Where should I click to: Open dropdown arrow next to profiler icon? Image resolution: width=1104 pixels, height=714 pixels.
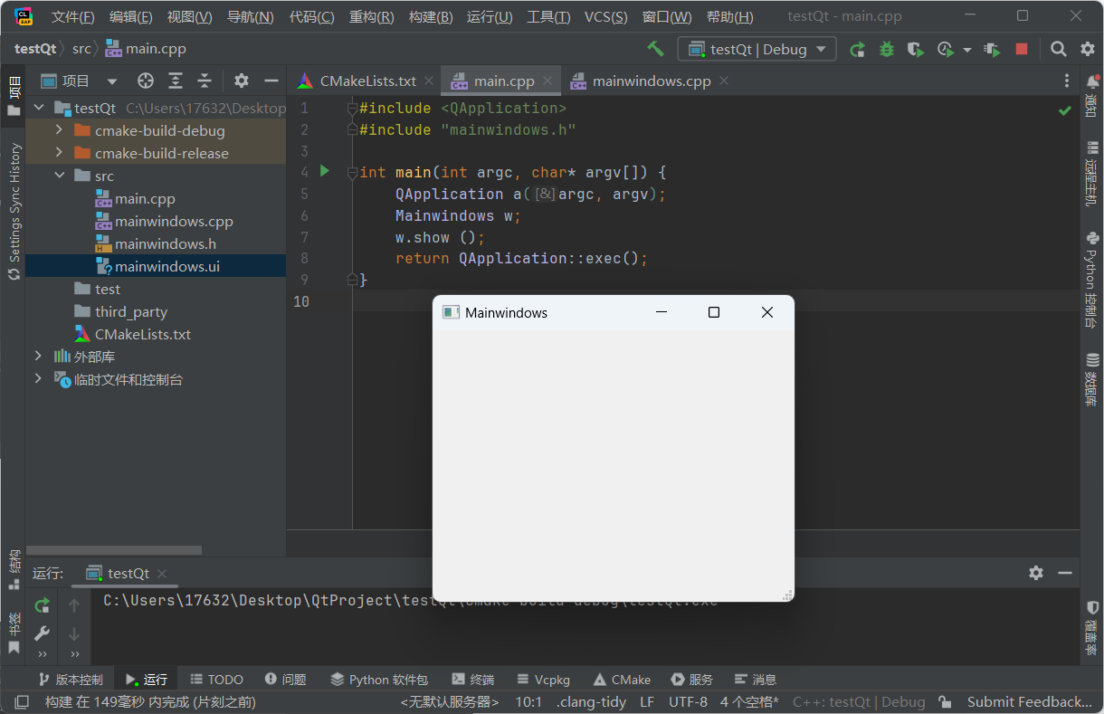[967, 50]
